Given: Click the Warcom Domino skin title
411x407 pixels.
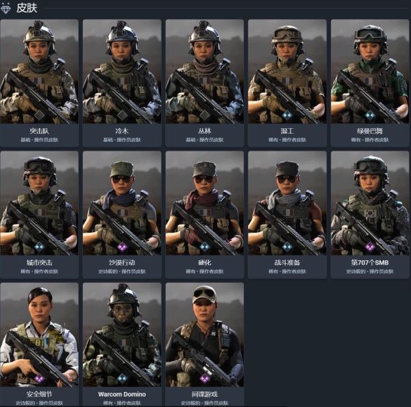Looking at the screenshot, I should 122,394.
